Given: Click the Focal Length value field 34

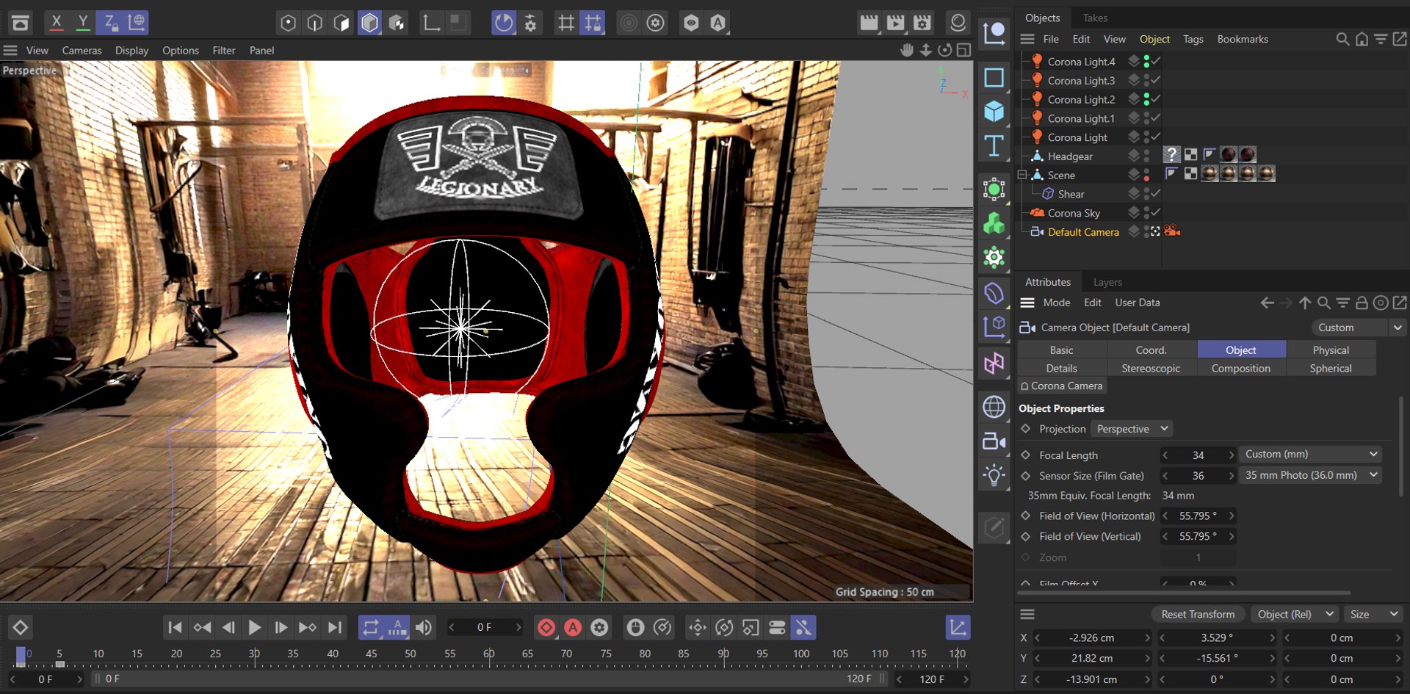Looking at the screenshot, I should point(1198,455).
